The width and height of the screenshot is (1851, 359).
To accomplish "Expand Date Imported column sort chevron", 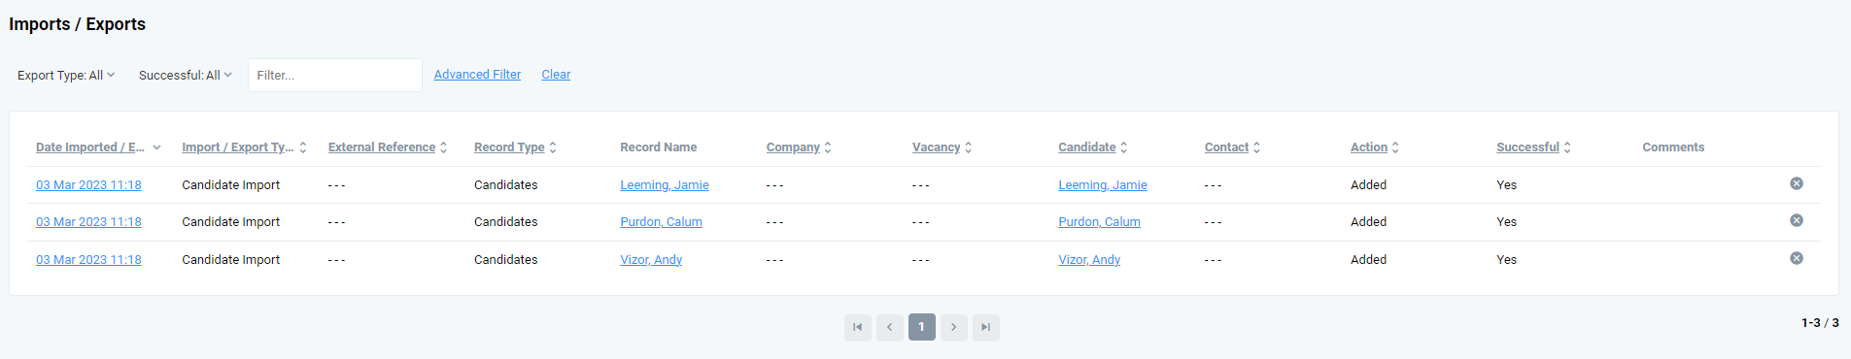I will click(156, 147).
